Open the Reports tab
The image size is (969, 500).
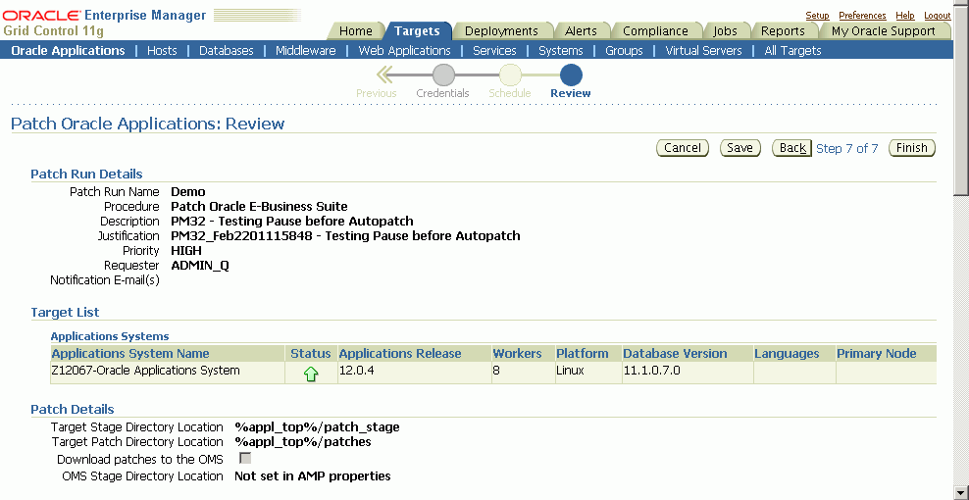783,31
